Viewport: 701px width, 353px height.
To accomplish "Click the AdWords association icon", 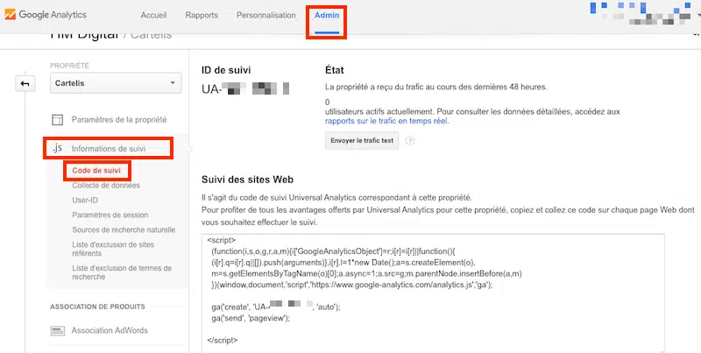I will coord(58,330).
